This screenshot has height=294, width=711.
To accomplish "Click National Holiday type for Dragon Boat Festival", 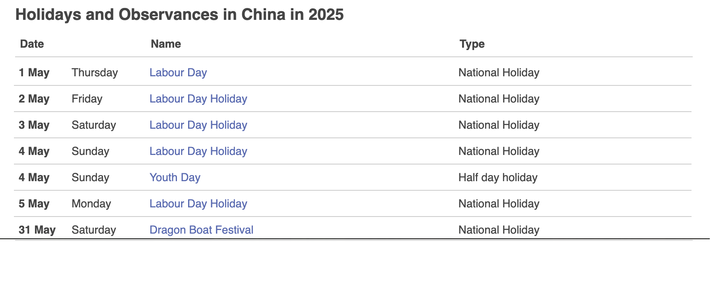I will pos(499,230).
